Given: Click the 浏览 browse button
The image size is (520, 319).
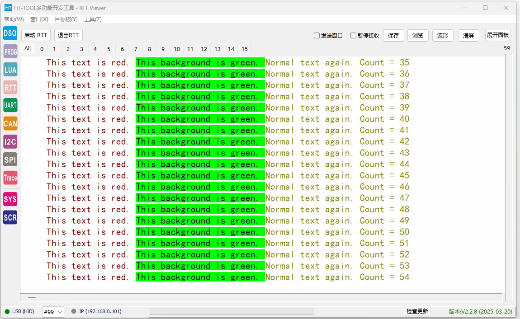Looking at the screenshot, I should click(418, 35).
